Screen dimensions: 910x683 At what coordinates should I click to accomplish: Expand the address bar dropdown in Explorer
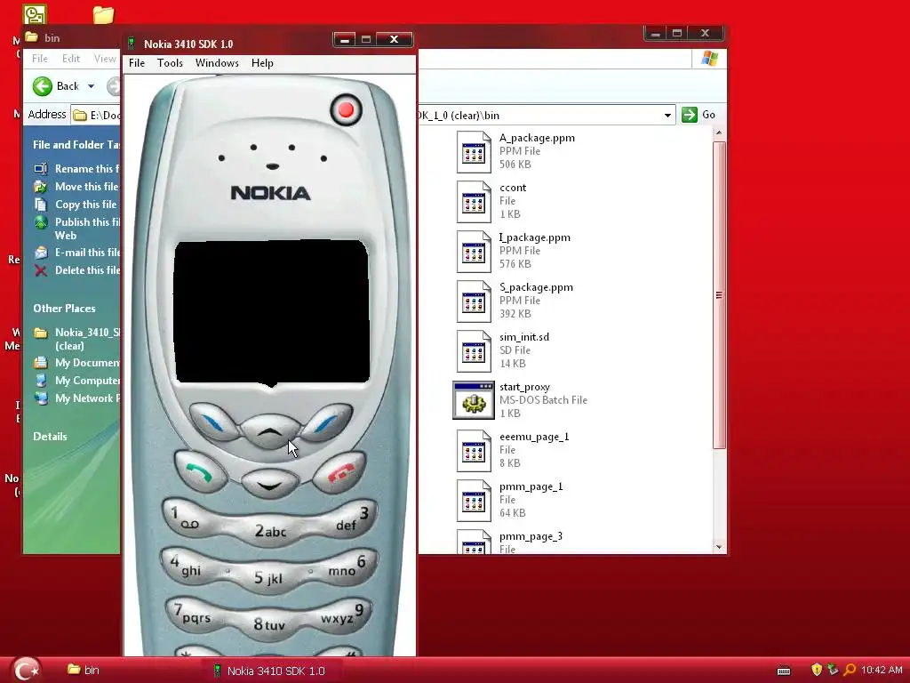(667, 115)
